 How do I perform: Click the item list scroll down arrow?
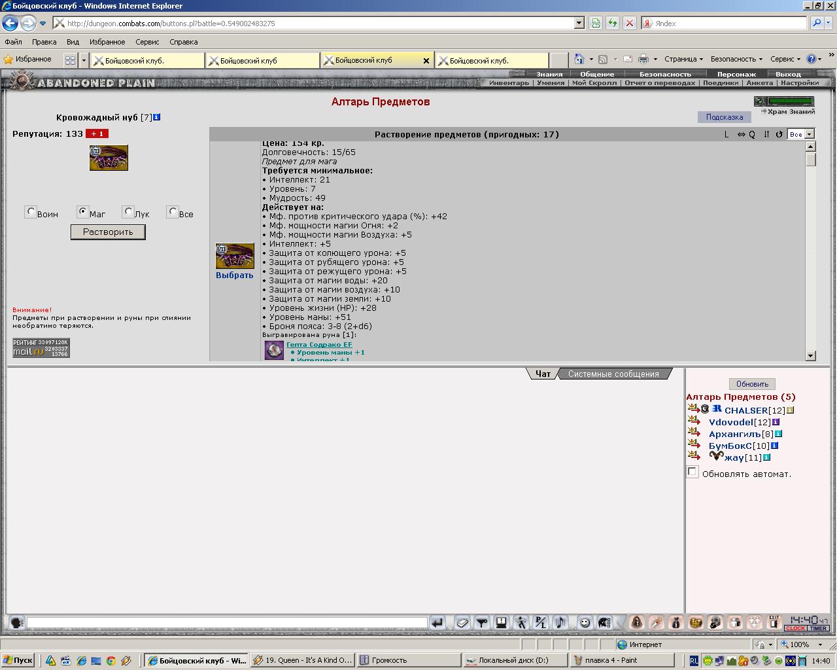click(x=811, y=356)
